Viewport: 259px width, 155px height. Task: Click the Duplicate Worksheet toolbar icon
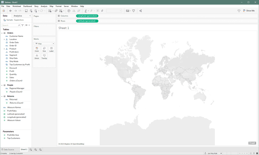(56, 11)
